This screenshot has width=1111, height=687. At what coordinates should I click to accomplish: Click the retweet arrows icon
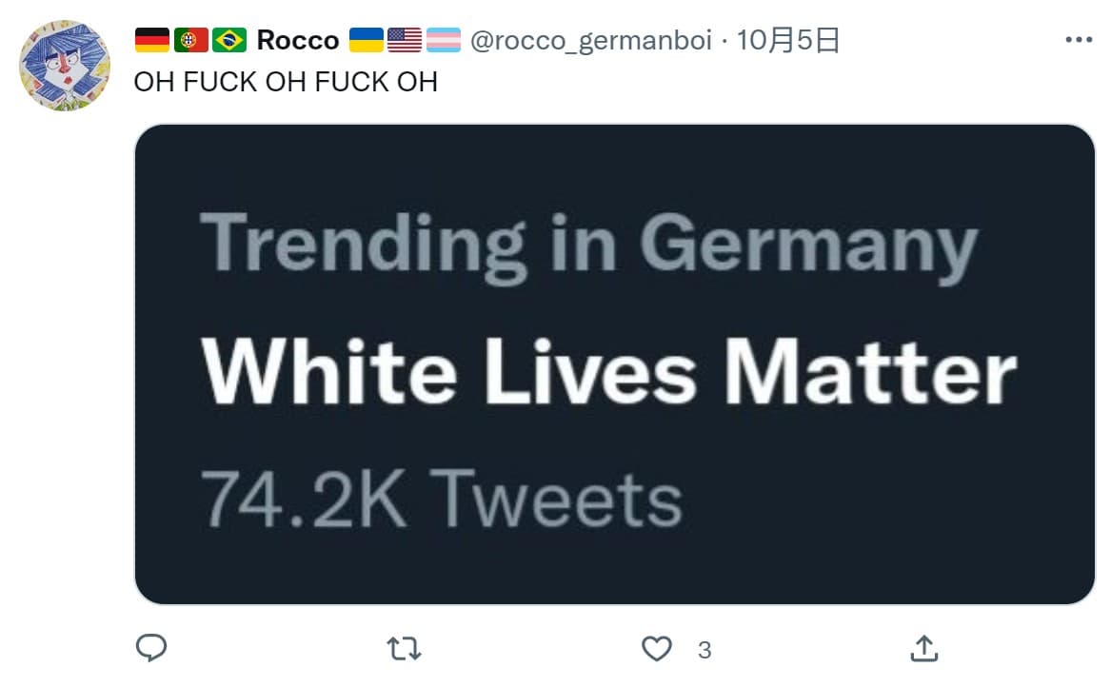pos(404,648)
